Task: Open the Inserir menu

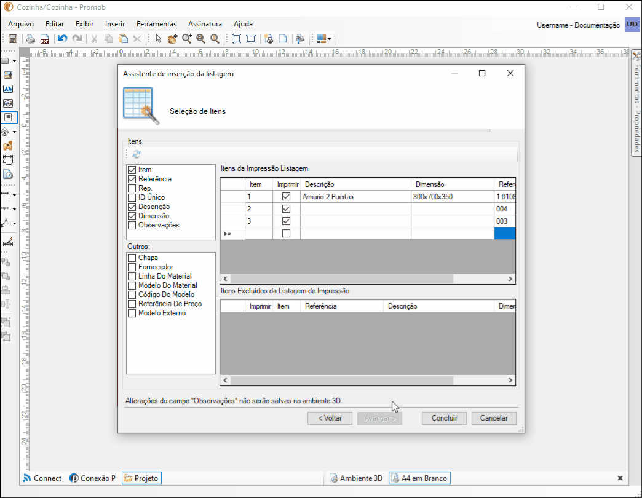Action: coord(114,24)
